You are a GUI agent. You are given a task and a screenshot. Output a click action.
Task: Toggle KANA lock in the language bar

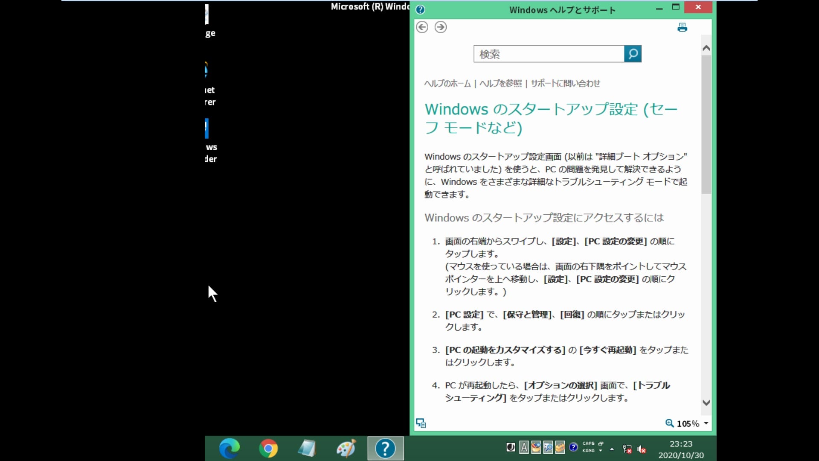click(x=589, y=450)
